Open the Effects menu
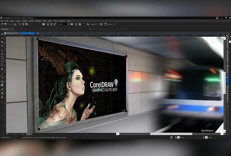The height and width of the screenshot is (156, 231). click(x=31, y=21)
